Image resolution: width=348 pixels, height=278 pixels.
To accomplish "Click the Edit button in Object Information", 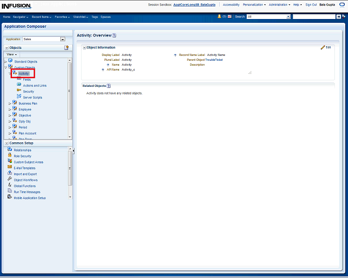I will (325, 48).
